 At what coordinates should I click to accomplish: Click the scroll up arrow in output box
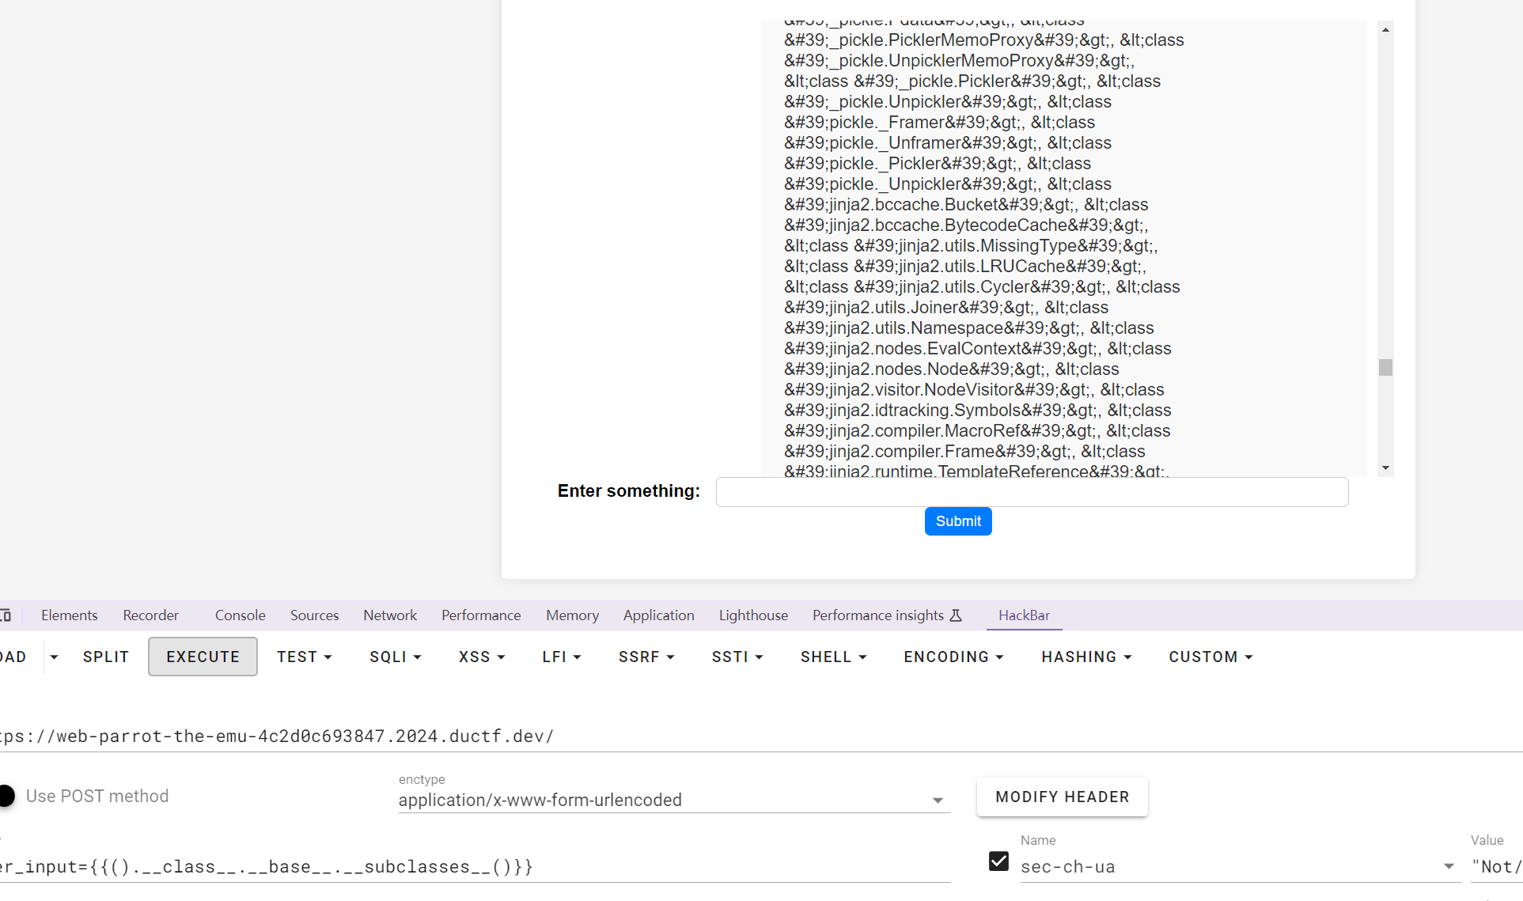tap(1385, 30)
